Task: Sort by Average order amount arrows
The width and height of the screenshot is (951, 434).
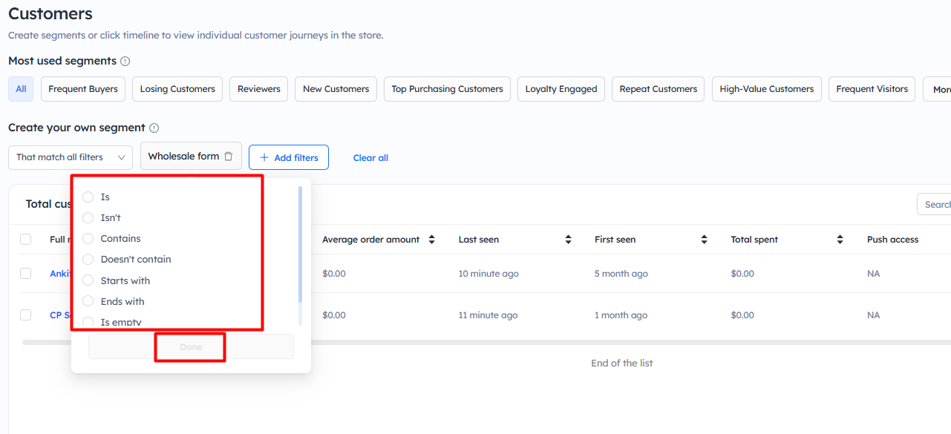Action: click(x=431, y=240)
